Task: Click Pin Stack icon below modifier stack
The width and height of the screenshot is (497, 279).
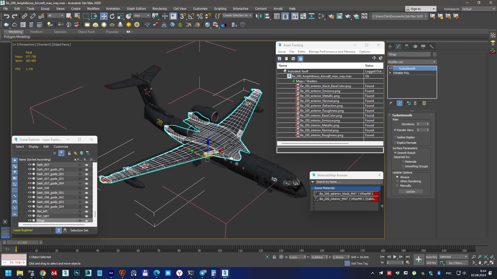Action: 390,103
